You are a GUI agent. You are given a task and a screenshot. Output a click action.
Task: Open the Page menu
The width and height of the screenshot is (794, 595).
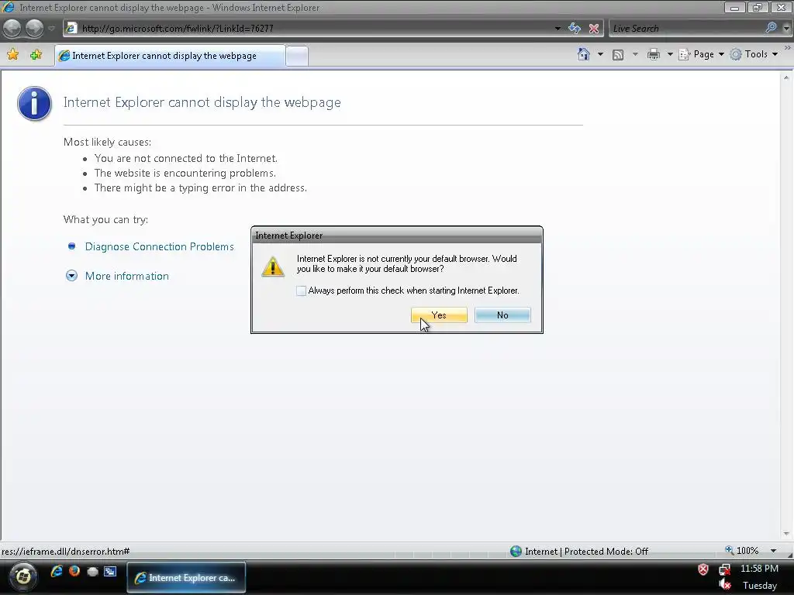pos(701,54)
